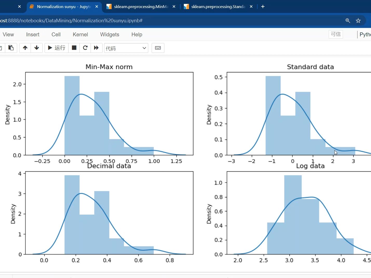This screenshot has height=278, width=371.
Task: Click the Min-Max norm histogram plot
Action: coord(109,114)
